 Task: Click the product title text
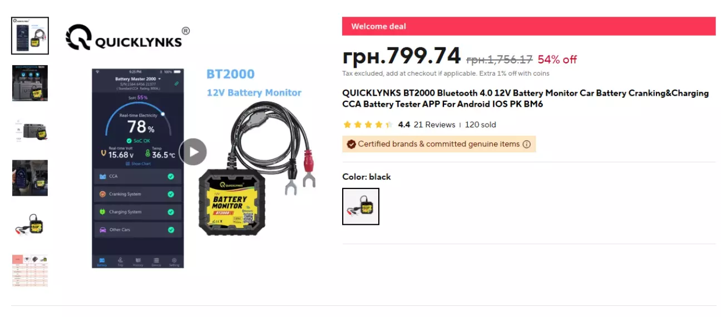tap(525, 98)
